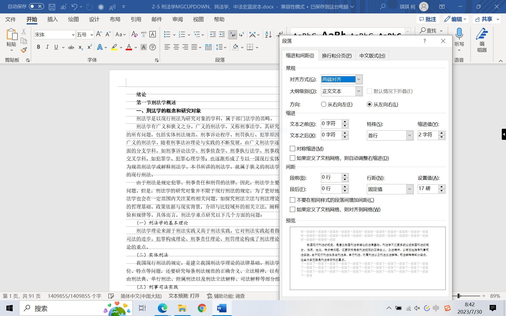Click the Format Painter brush icon

pos(24,50)
